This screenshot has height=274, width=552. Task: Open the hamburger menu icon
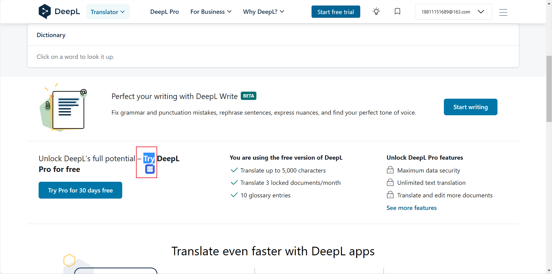pos(503,12)
